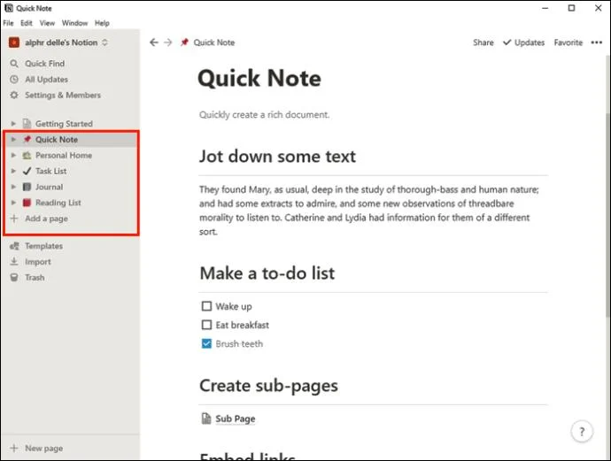This screenshot has width=611, height=461.
Task: Open the Window menu
Action: 74,23
